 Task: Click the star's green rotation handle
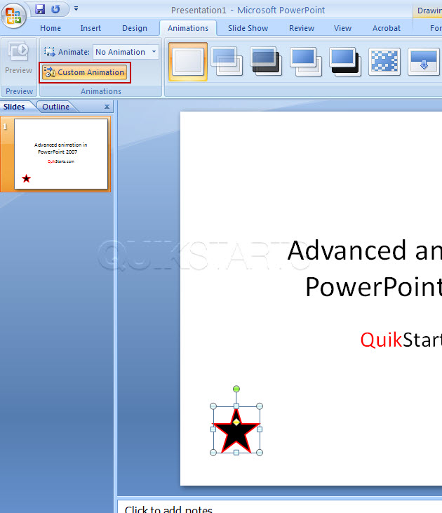pyautogui.click(x=236, y=389)
